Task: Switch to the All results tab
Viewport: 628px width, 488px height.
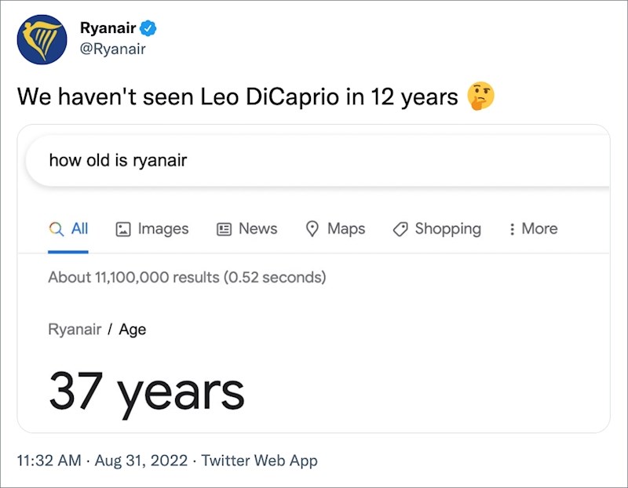Action: click(68, 229)
